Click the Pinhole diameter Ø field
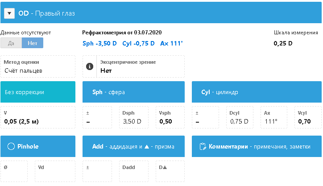The width and height of the screenshot is (323, 186). pyautogui.click(x=14, y=171)
